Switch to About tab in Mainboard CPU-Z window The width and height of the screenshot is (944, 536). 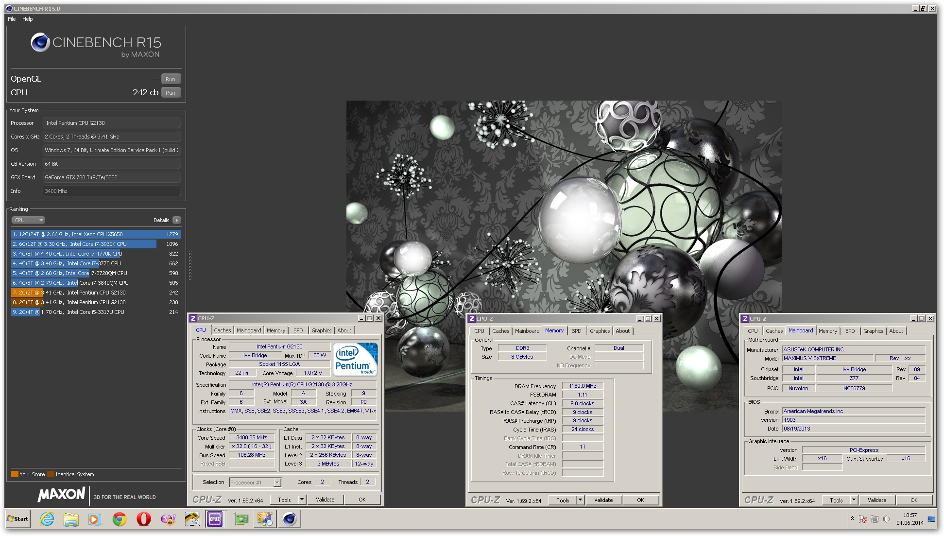(896, 331)
